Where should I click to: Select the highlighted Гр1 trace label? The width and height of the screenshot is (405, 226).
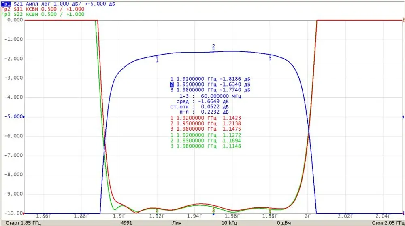(6, 4)
